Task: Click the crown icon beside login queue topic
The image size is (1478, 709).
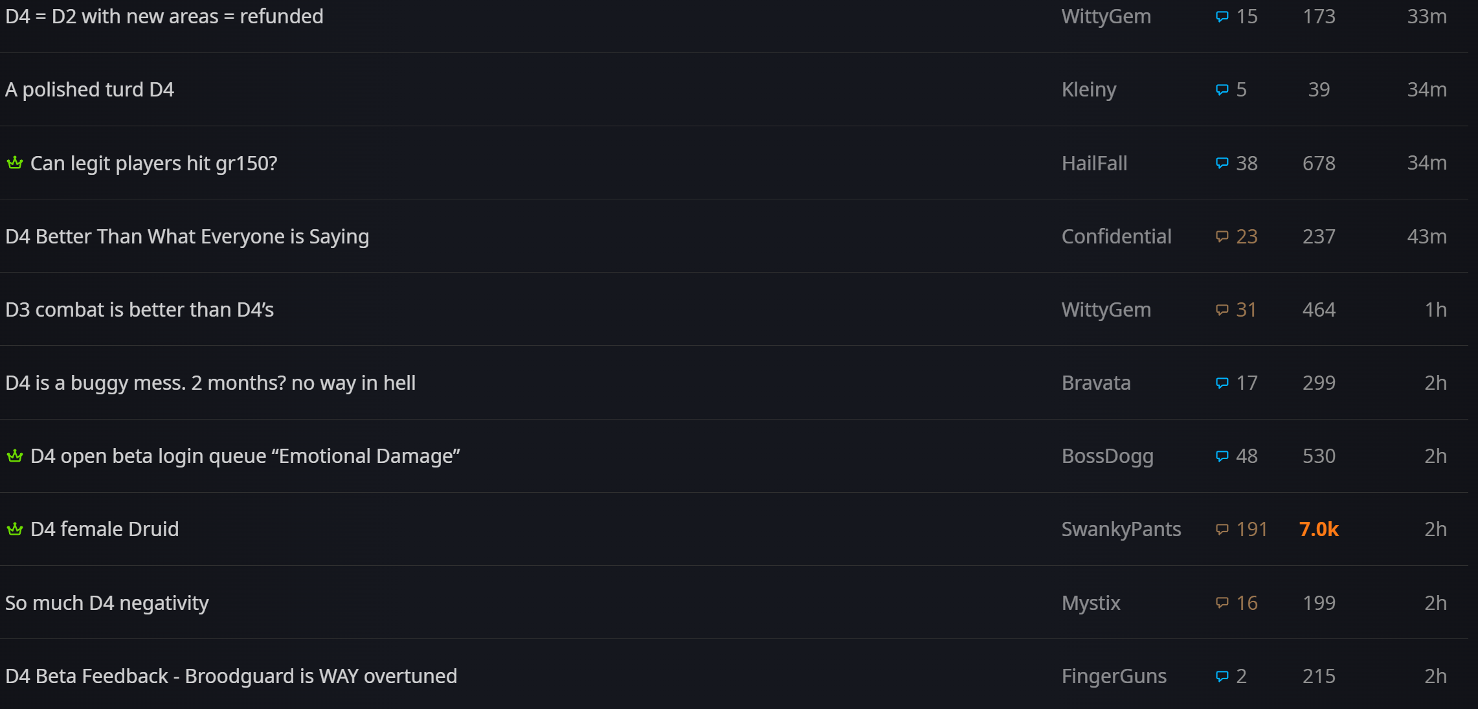Action: [15, 456]
